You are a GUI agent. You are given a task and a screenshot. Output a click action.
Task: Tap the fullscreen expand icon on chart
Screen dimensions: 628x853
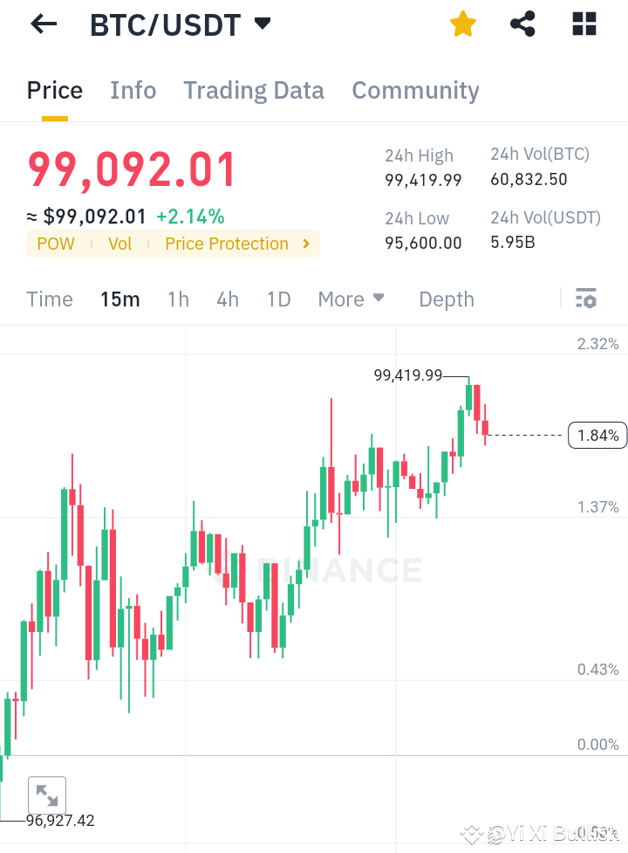tap(47, 795)
